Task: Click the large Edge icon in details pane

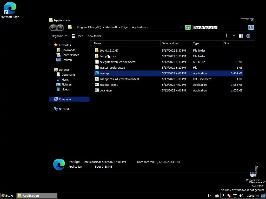Action: pos(59,164)
